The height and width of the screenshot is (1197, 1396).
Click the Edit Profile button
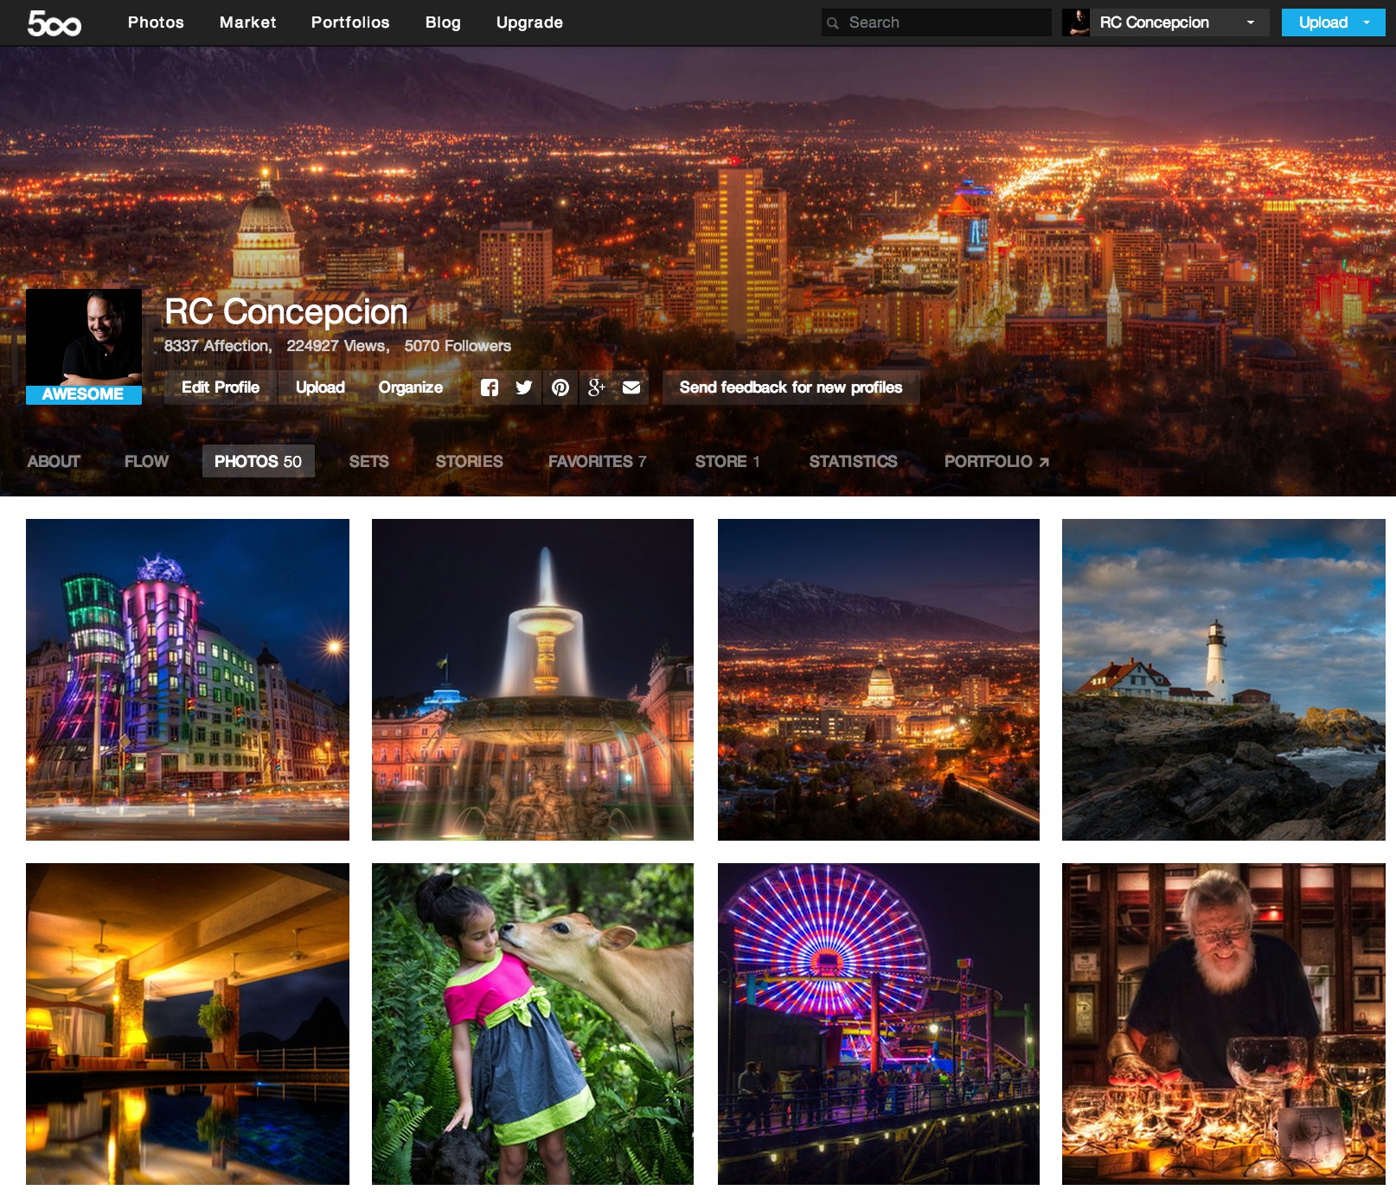click(x=220, y=387)
